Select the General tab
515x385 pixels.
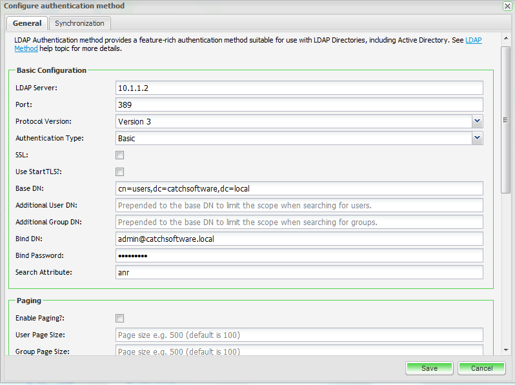pyautogui.click(x=27, y=23)
